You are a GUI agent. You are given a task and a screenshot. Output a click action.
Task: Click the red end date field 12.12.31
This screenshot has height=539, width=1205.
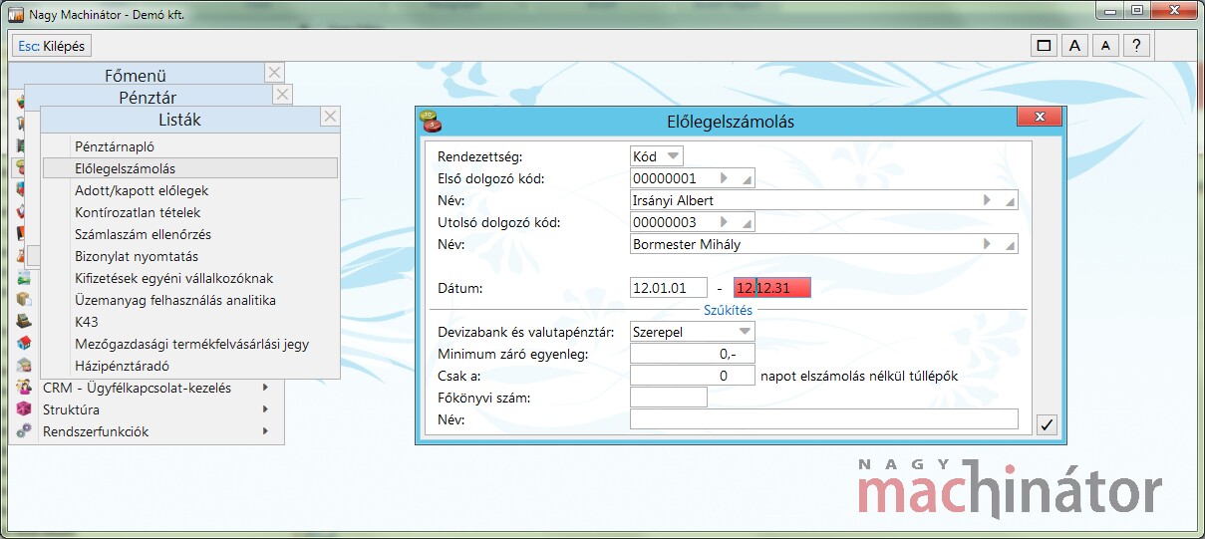772,288
